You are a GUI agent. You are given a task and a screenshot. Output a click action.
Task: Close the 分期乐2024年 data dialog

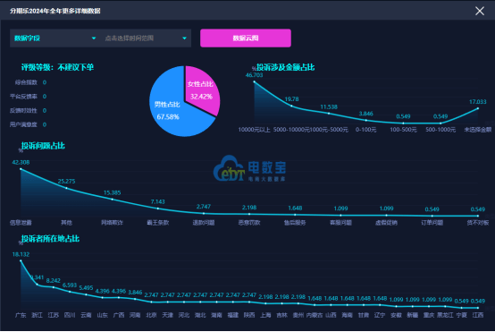point(480,11)
